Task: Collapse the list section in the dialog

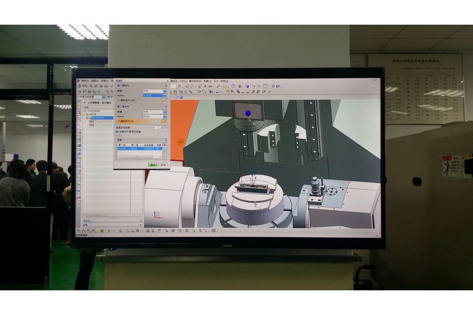Action: 166,140
